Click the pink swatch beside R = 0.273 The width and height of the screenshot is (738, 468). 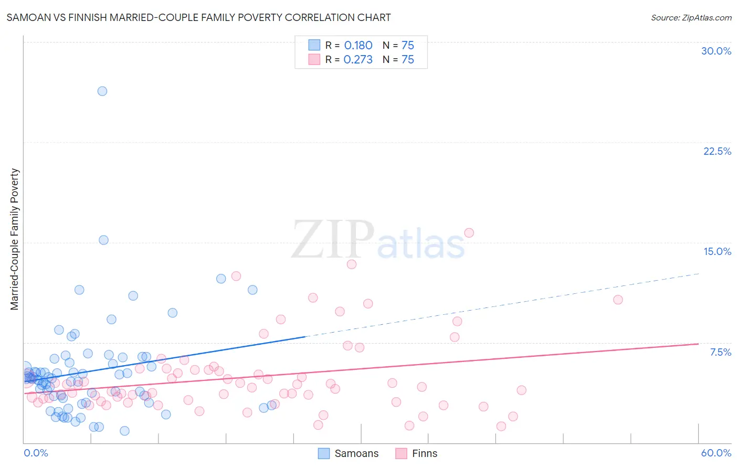coord(314,59)
